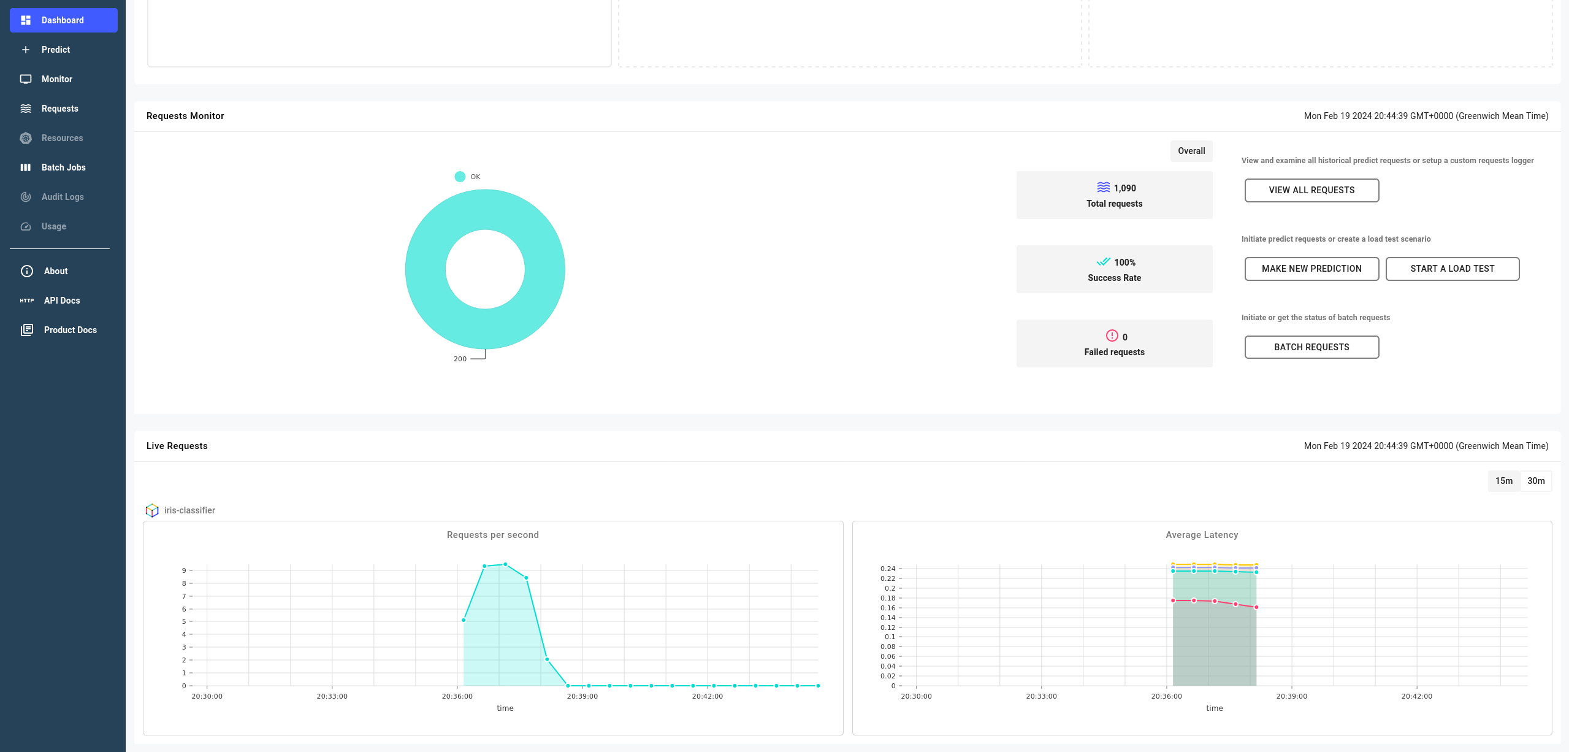Click the Batch Jobs columns icon
This screenshot has width=1569, height=752.
pyautogui.click(x=26, y=167)
